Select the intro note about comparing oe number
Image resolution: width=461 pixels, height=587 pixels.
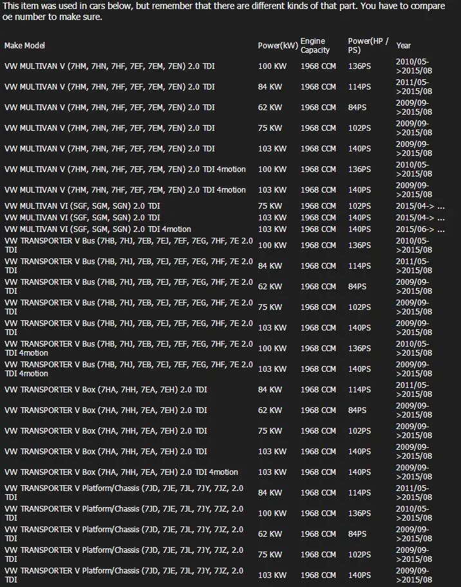coord(224,12)
